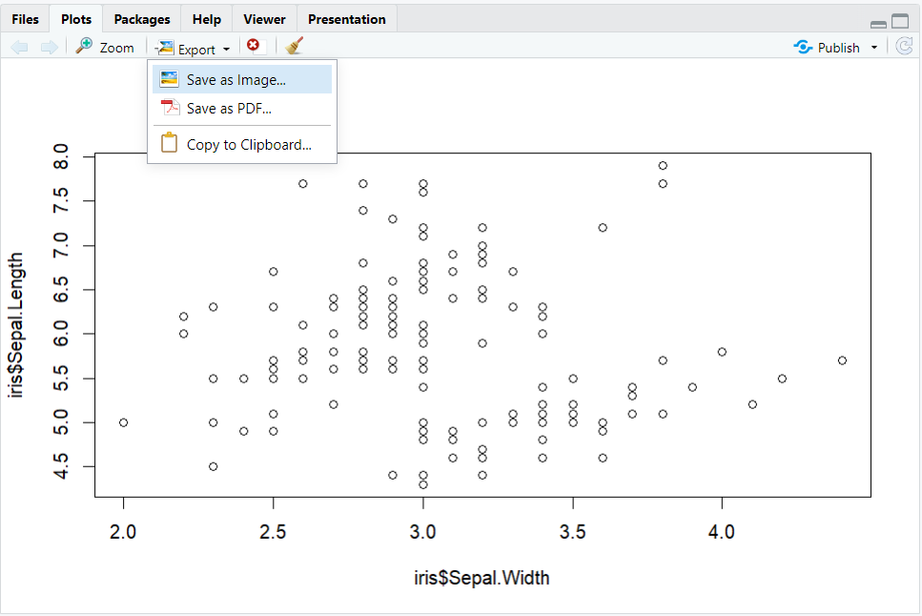Expand the Publish dropdown arrow
Screen dimensions: 922x616
[874, 48]
